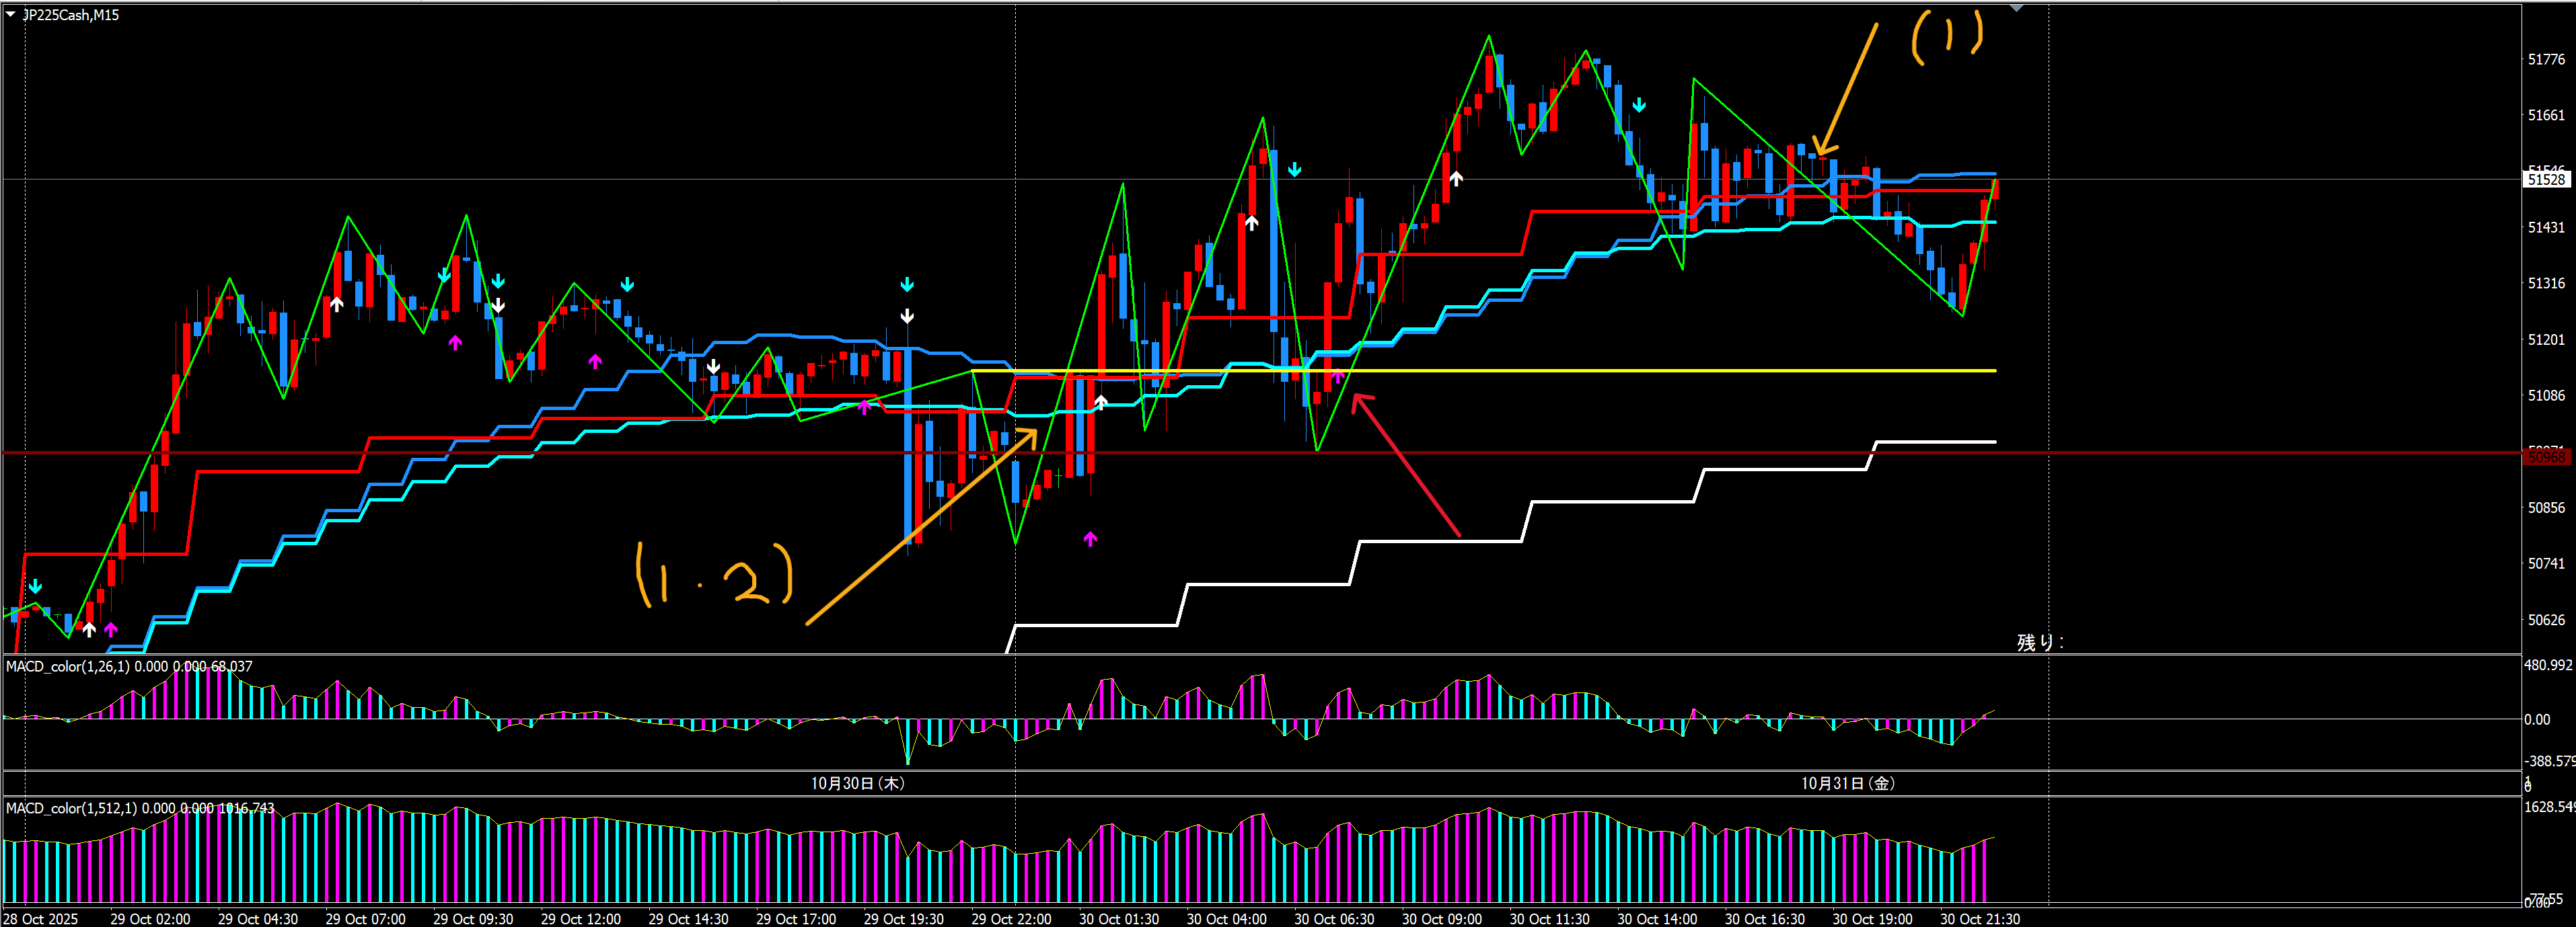The image size is (2576, 927).
Task: Click the 51776 price scale value
Action: pyautogui.click(x=2546, y=60)
